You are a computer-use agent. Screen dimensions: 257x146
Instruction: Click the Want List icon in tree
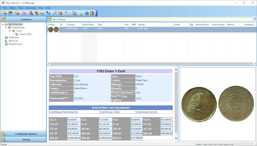coord(6,41)
